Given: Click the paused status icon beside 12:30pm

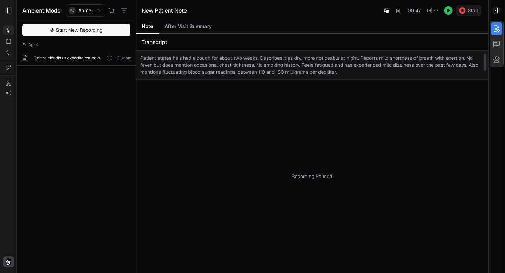Looking at the screenshot, I should [109, 58].
